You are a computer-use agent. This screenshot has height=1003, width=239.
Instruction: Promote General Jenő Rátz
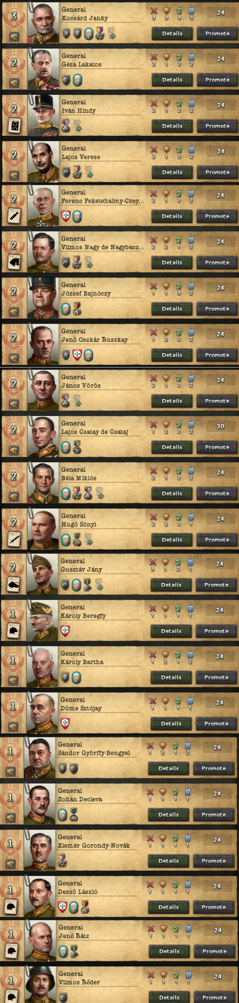pyautogui.click(x=214, y=951)
